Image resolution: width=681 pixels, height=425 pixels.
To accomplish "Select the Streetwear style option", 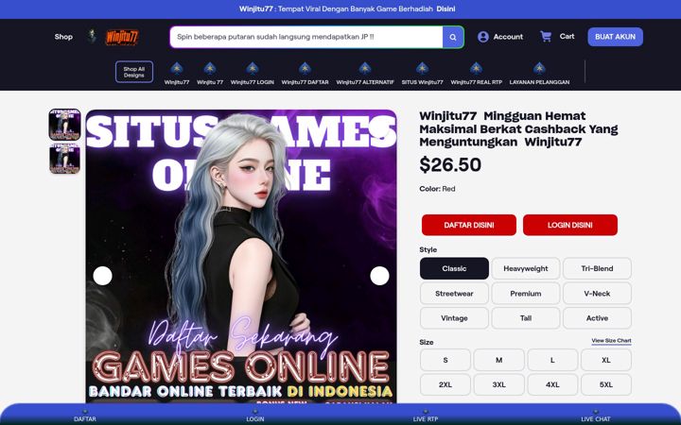I will 454,294.
